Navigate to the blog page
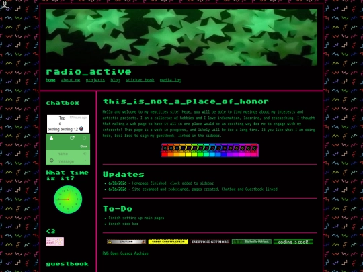This screenshot has height=272, width=363. pos(115,80)
